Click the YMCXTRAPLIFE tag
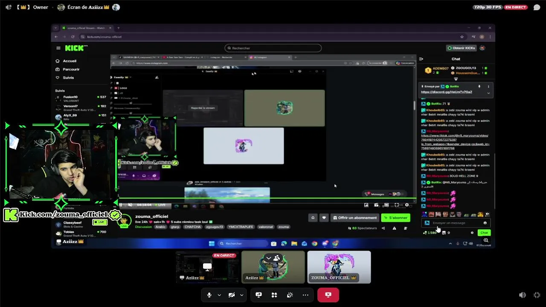This screenshot has width=546, height=307. coord(241,227)
